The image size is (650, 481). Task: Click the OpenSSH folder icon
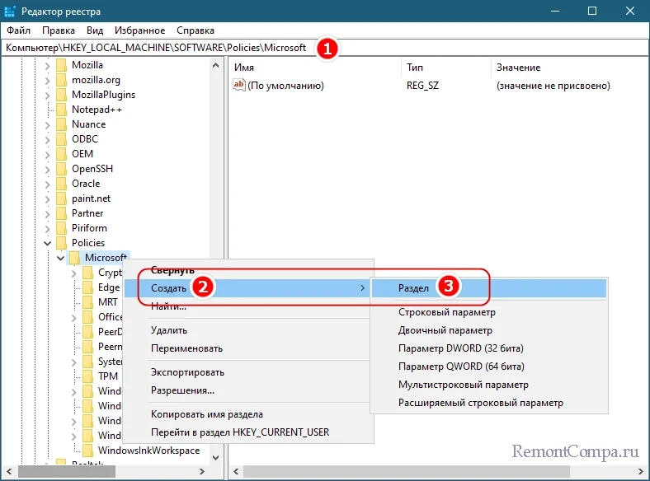pyautogui.click(x=61, y=169)
